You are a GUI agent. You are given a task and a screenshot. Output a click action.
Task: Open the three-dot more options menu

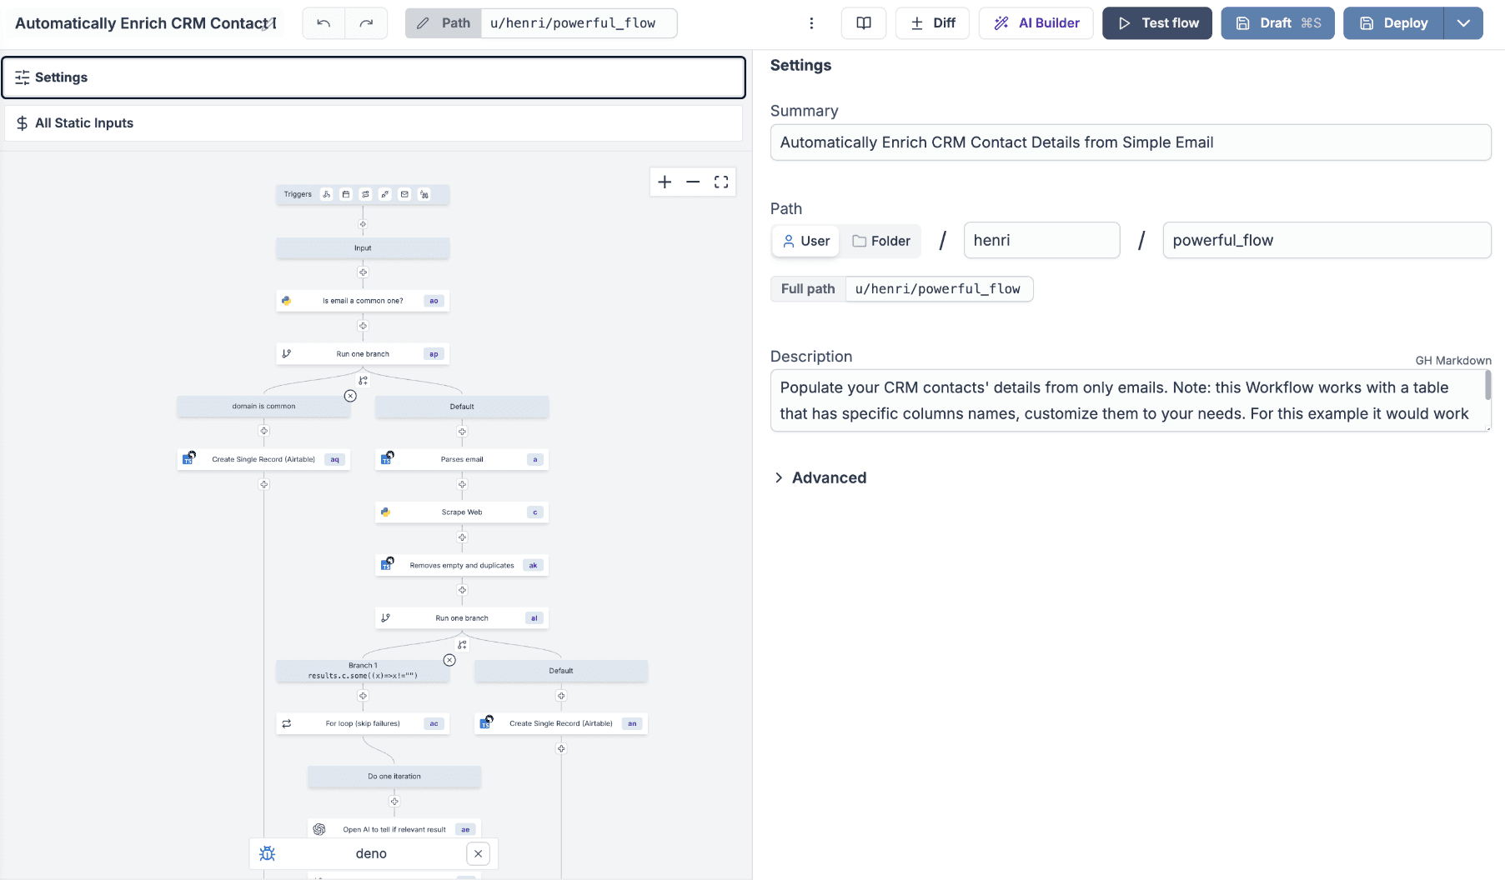tap(810, 23)
